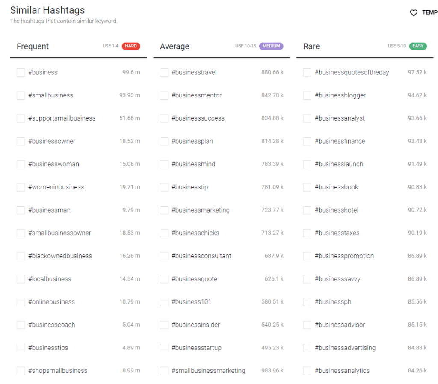Select the #womeninbusiness checkbox
438x384 pixels.
[21, 187]
